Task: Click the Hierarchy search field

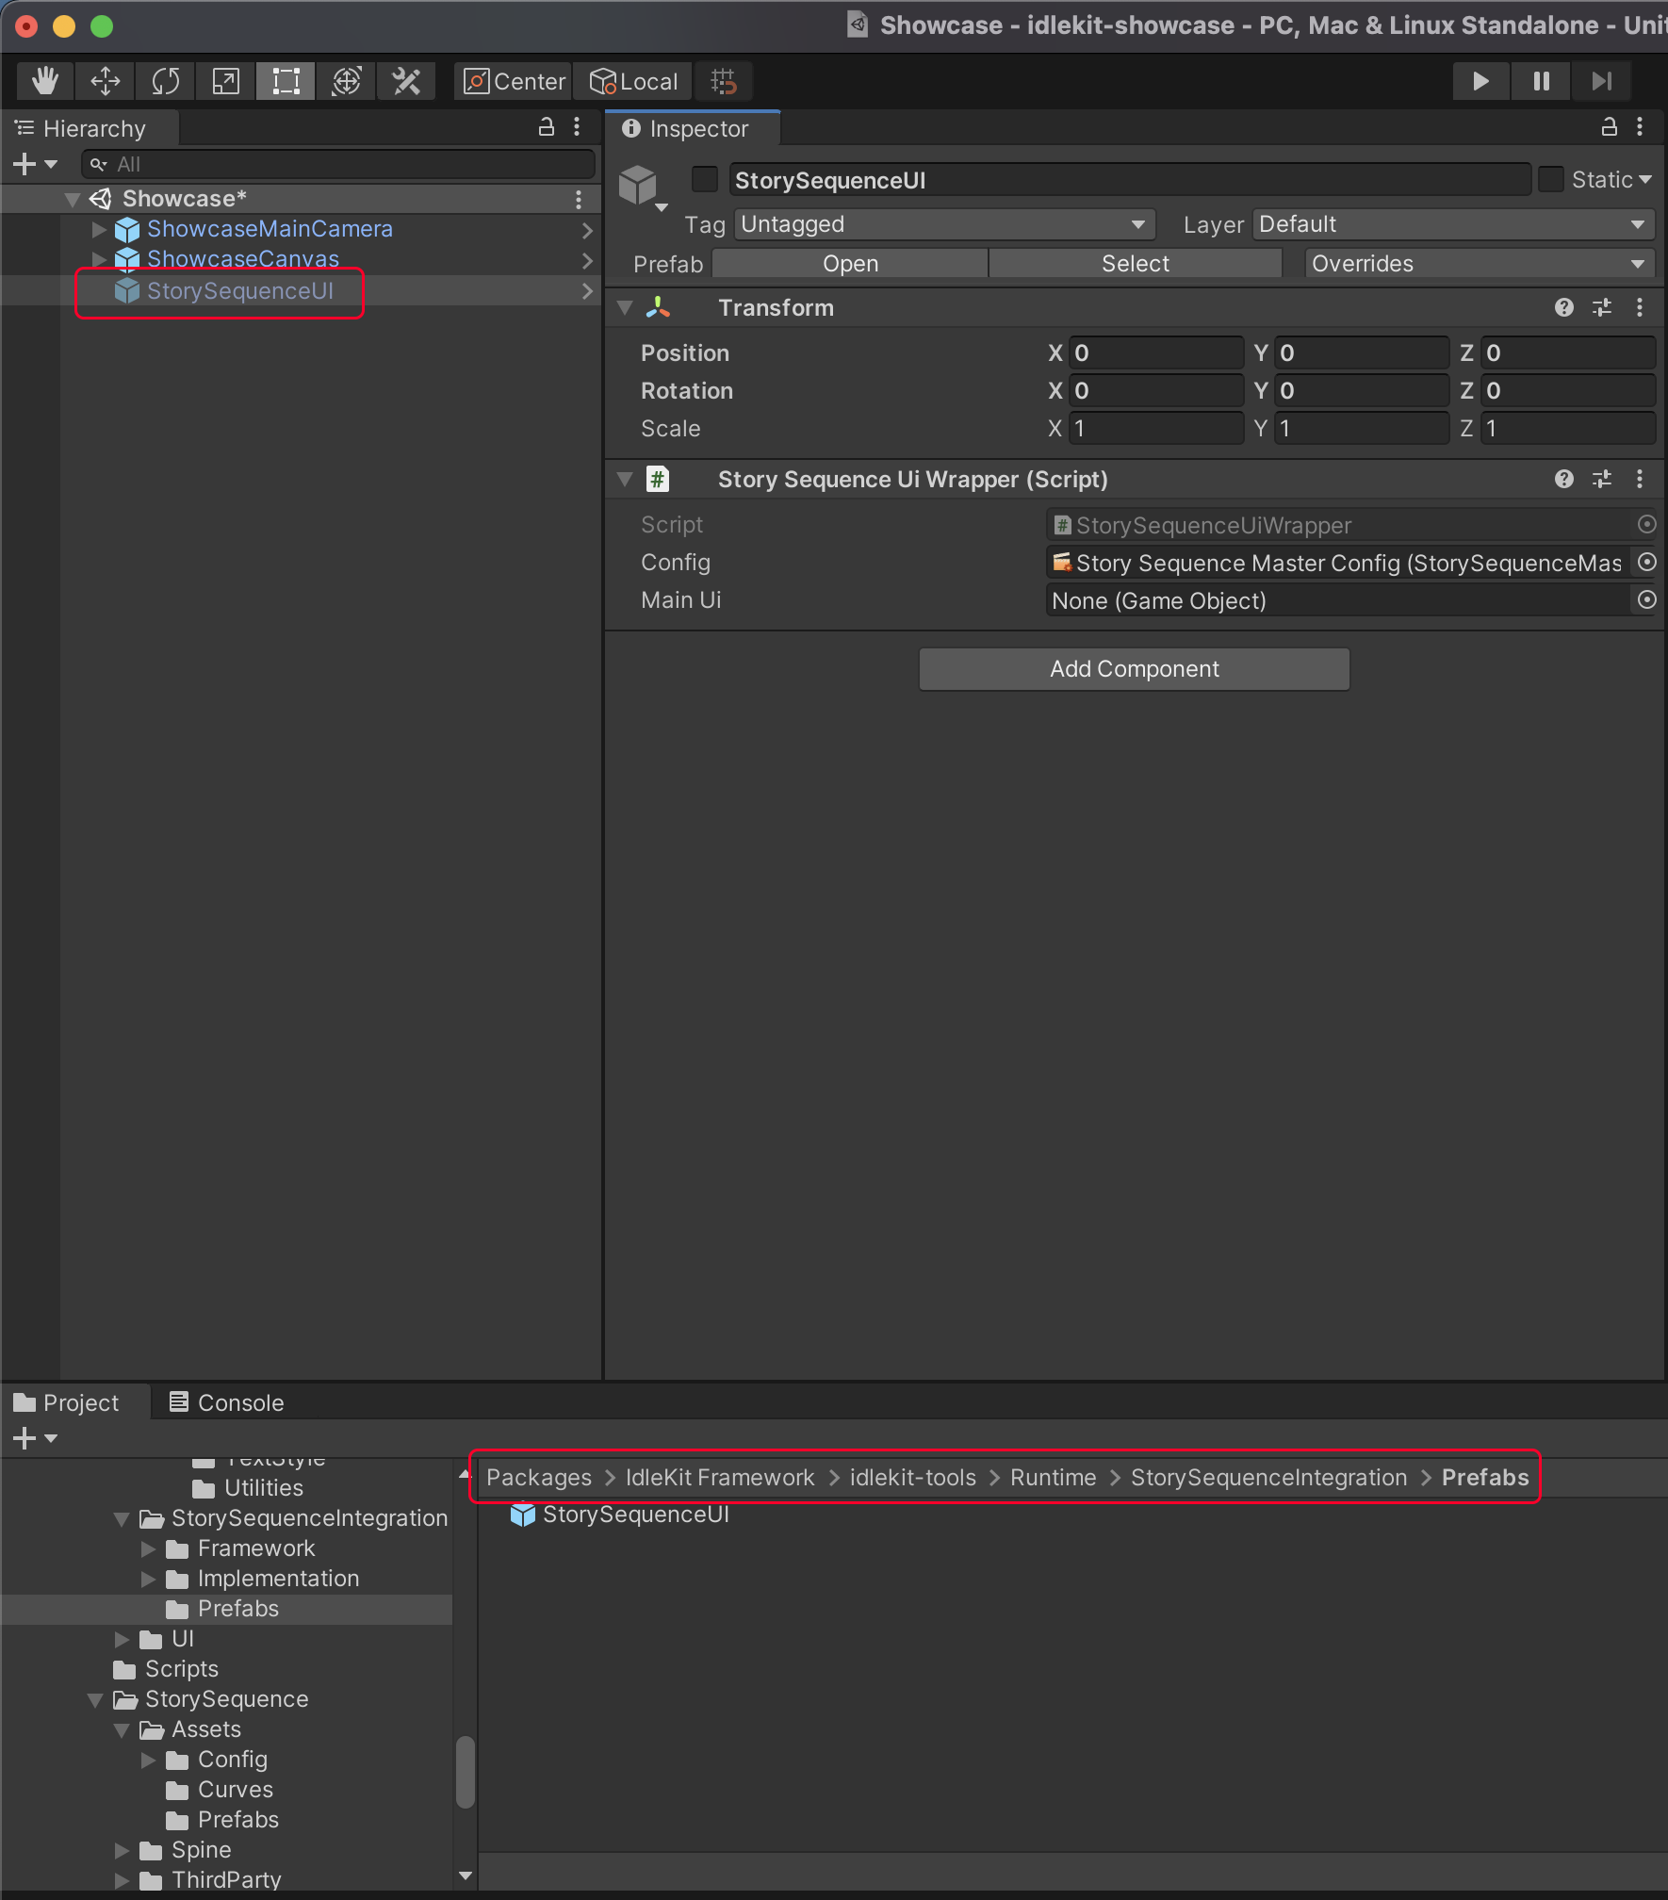Action: pyautogui.click(x=338, y=164)
